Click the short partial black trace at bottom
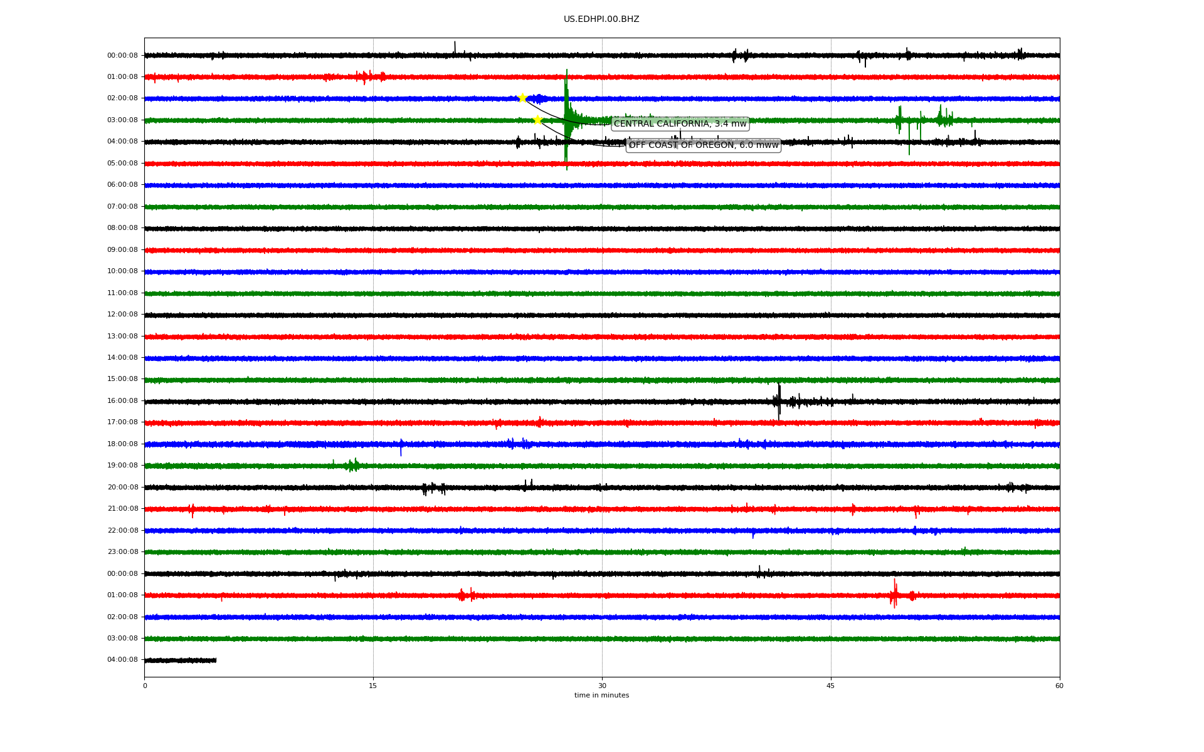This screenshot has height=752, width=1204. pos(181,660)
